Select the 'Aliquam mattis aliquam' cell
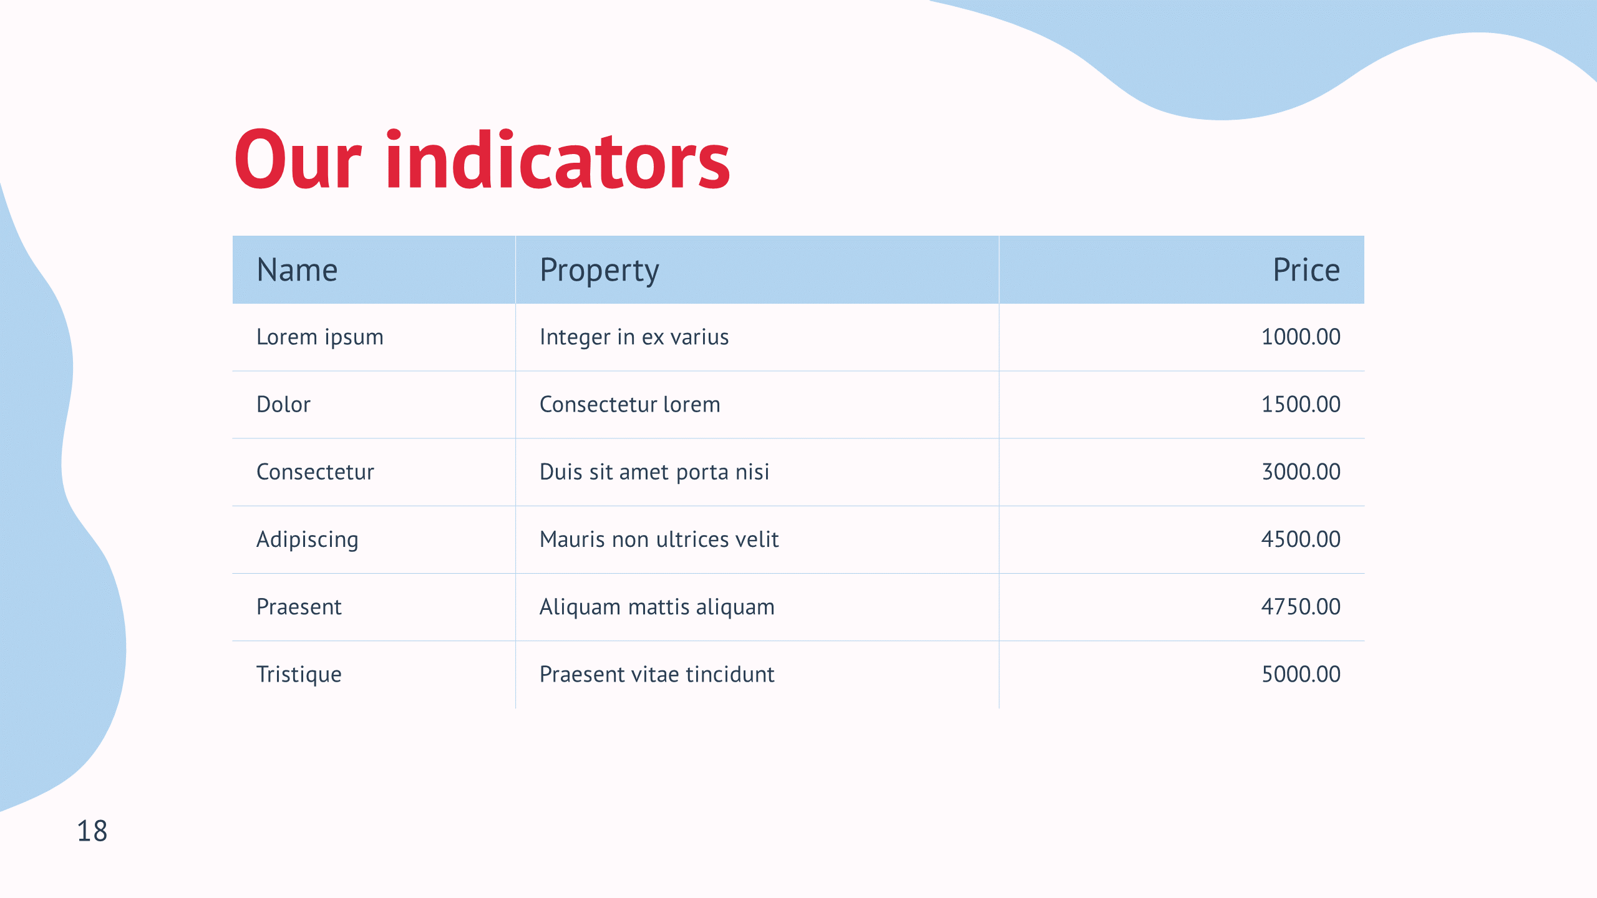The height and width of the screenshot is (898, 1597). [657, 607]
